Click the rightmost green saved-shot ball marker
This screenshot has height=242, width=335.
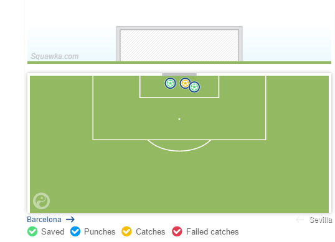(194, 87)
